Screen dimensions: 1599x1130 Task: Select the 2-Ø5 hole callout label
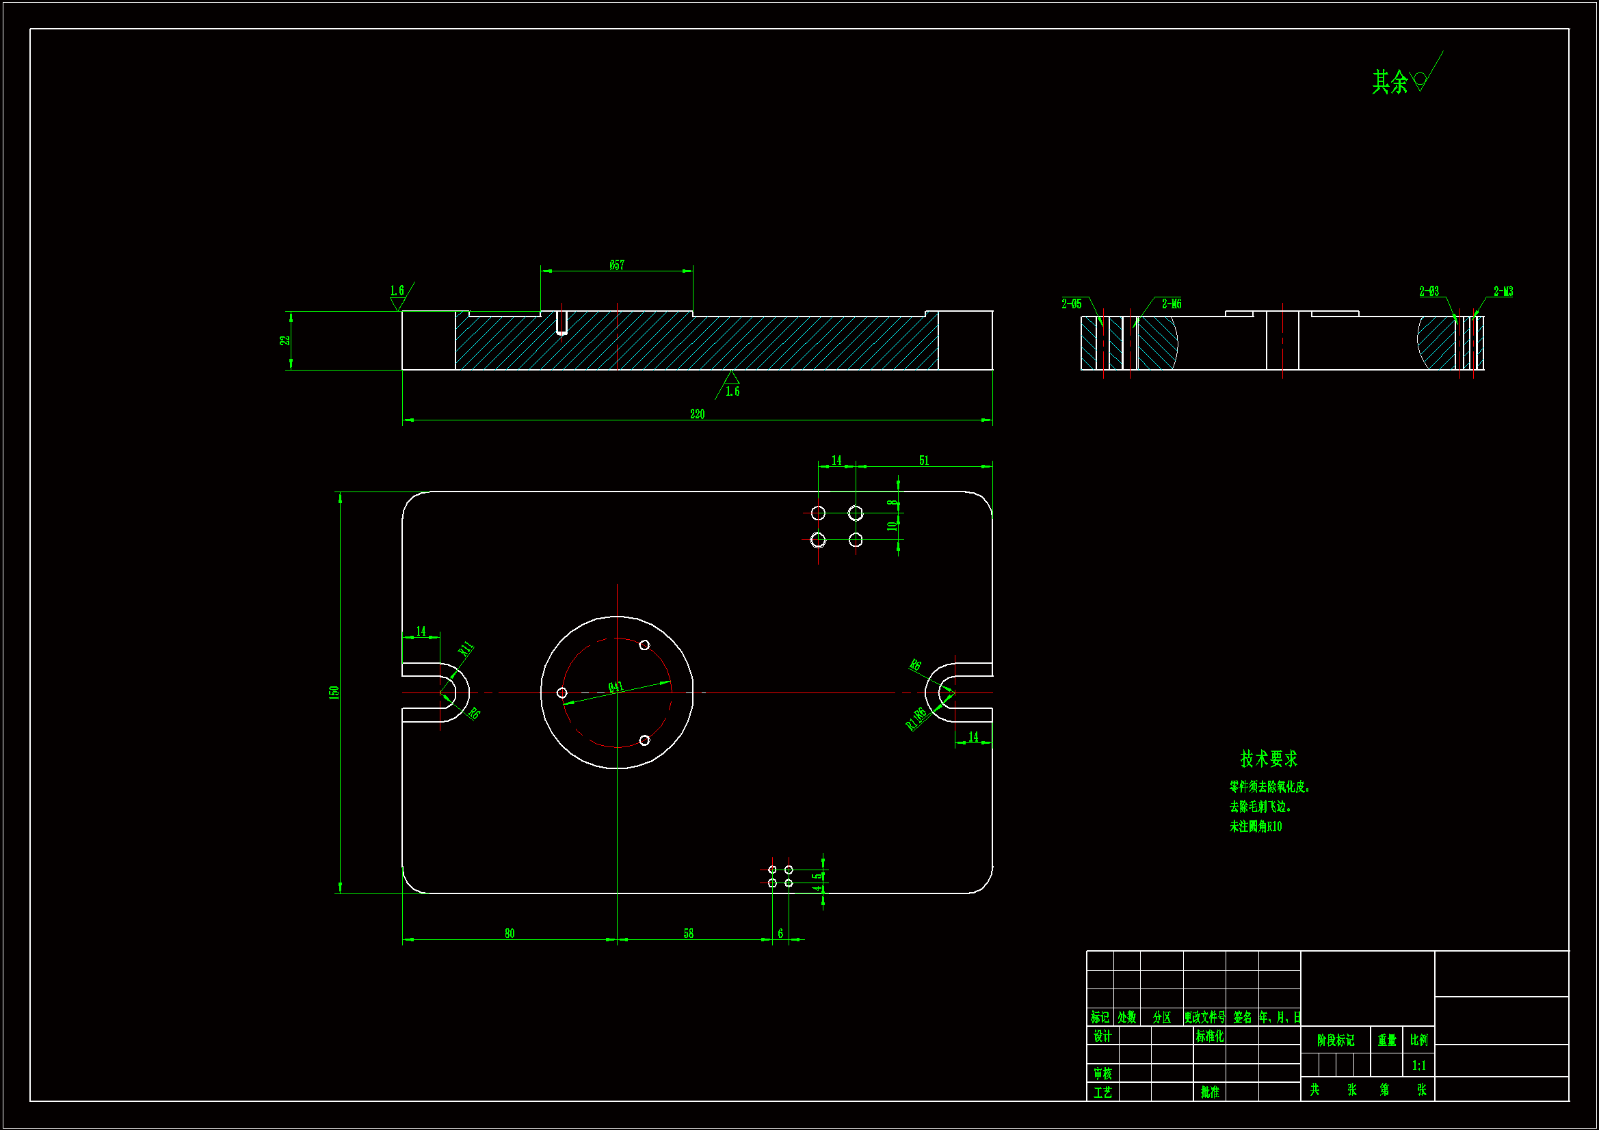click(1071, 304)
